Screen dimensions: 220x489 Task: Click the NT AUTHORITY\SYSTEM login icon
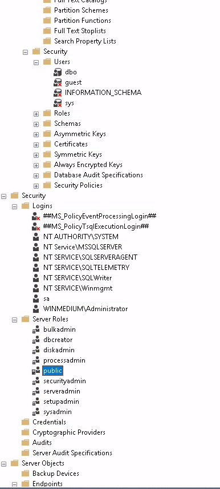coord(36,237)
